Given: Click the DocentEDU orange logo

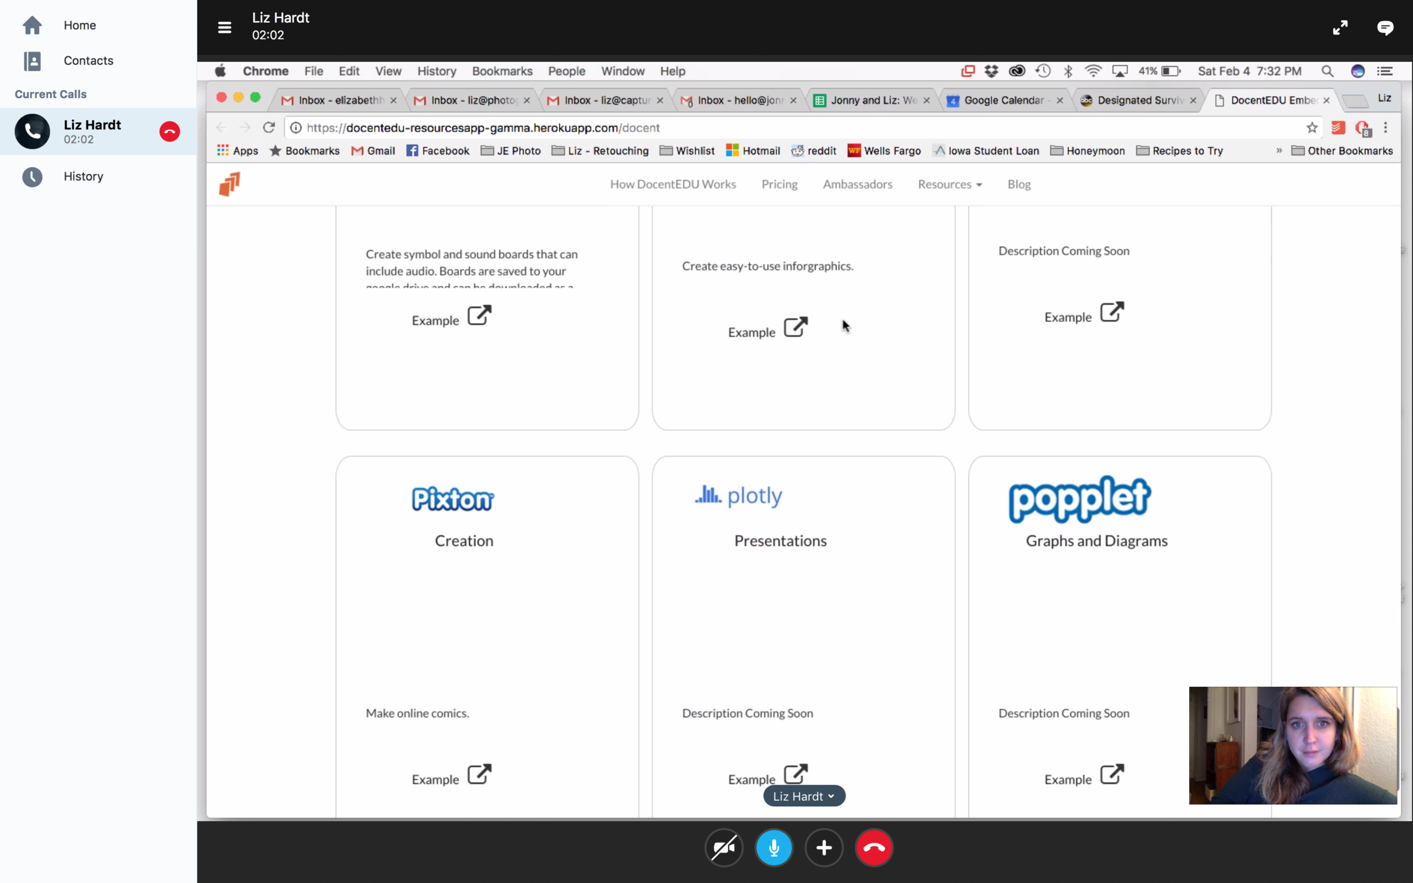Looking at the screenshot, I should (229, 184).
